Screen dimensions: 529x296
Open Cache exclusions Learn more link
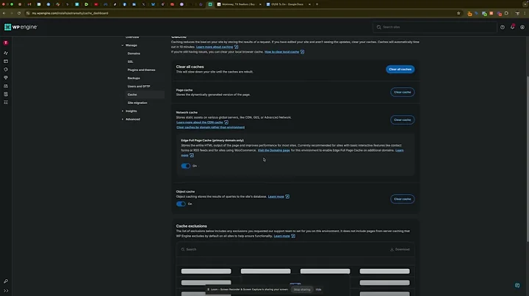(x=281, y=236)
